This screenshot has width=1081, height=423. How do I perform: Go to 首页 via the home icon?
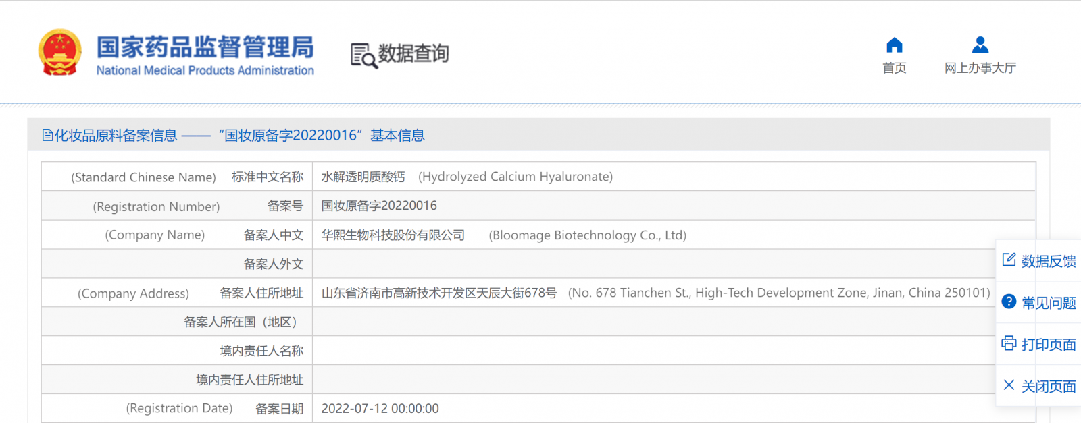(895, 45)
